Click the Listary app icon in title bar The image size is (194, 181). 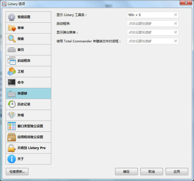click(x=4, y=4)
